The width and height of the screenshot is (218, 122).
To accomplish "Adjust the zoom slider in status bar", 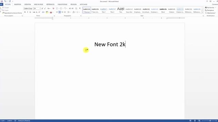I will point(210,121).
